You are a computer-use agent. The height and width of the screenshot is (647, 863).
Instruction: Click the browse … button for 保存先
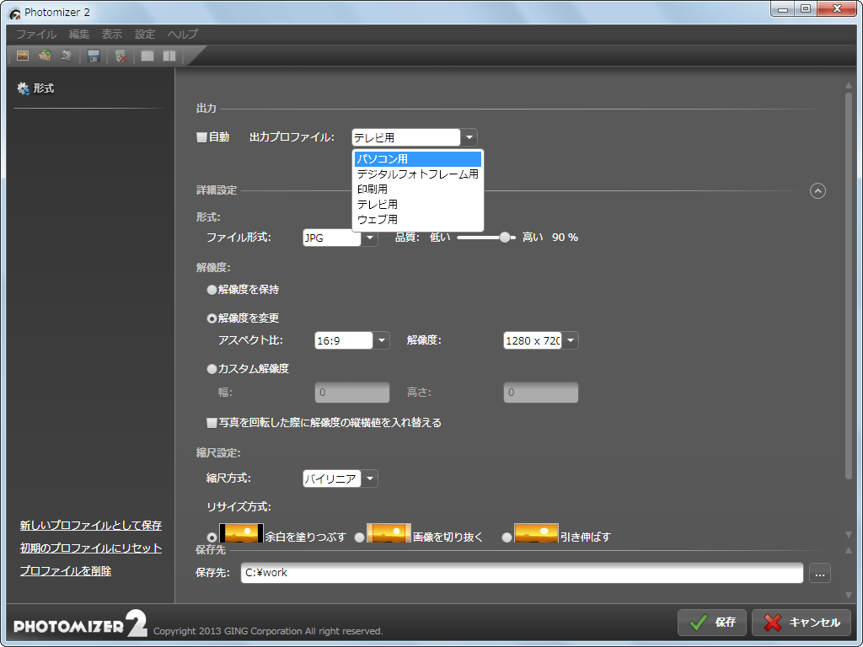[820, 573]
